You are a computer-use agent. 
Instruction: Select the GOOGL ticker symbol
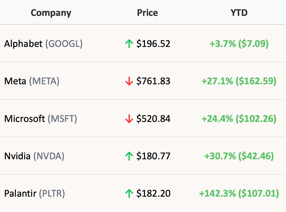(x=64, y=44)
